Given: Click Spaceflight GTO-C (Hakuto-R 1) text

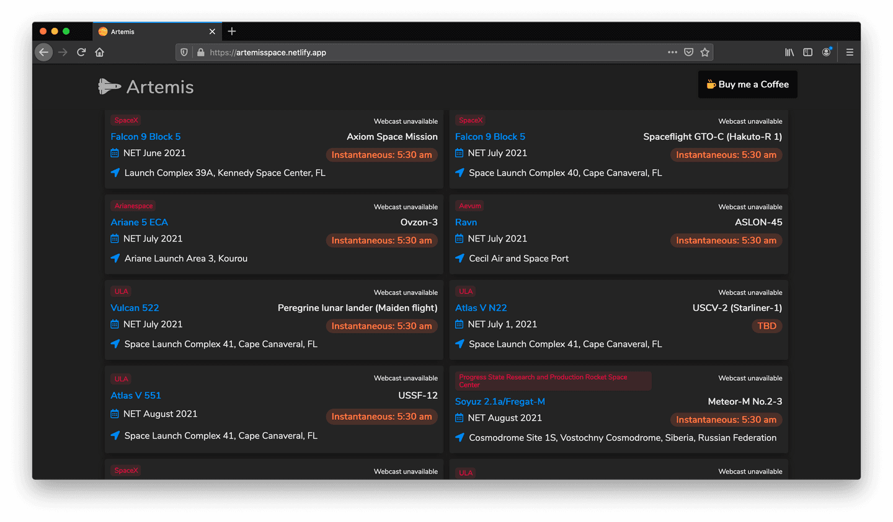Looking at the screenshot, I should point(713,137).
